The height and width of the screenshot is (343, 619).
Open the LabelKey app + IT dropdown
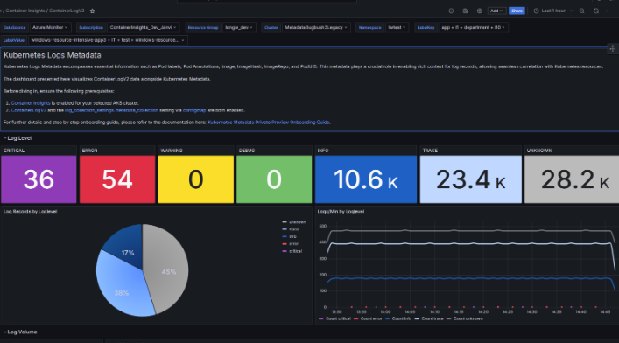coord(473,28)
